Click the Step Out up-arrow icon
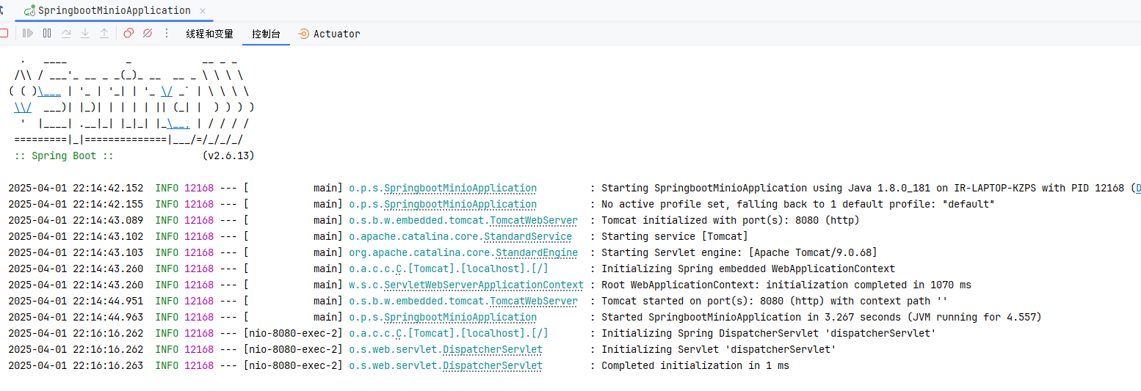1141x391 pixels. (x=104, y=33)
